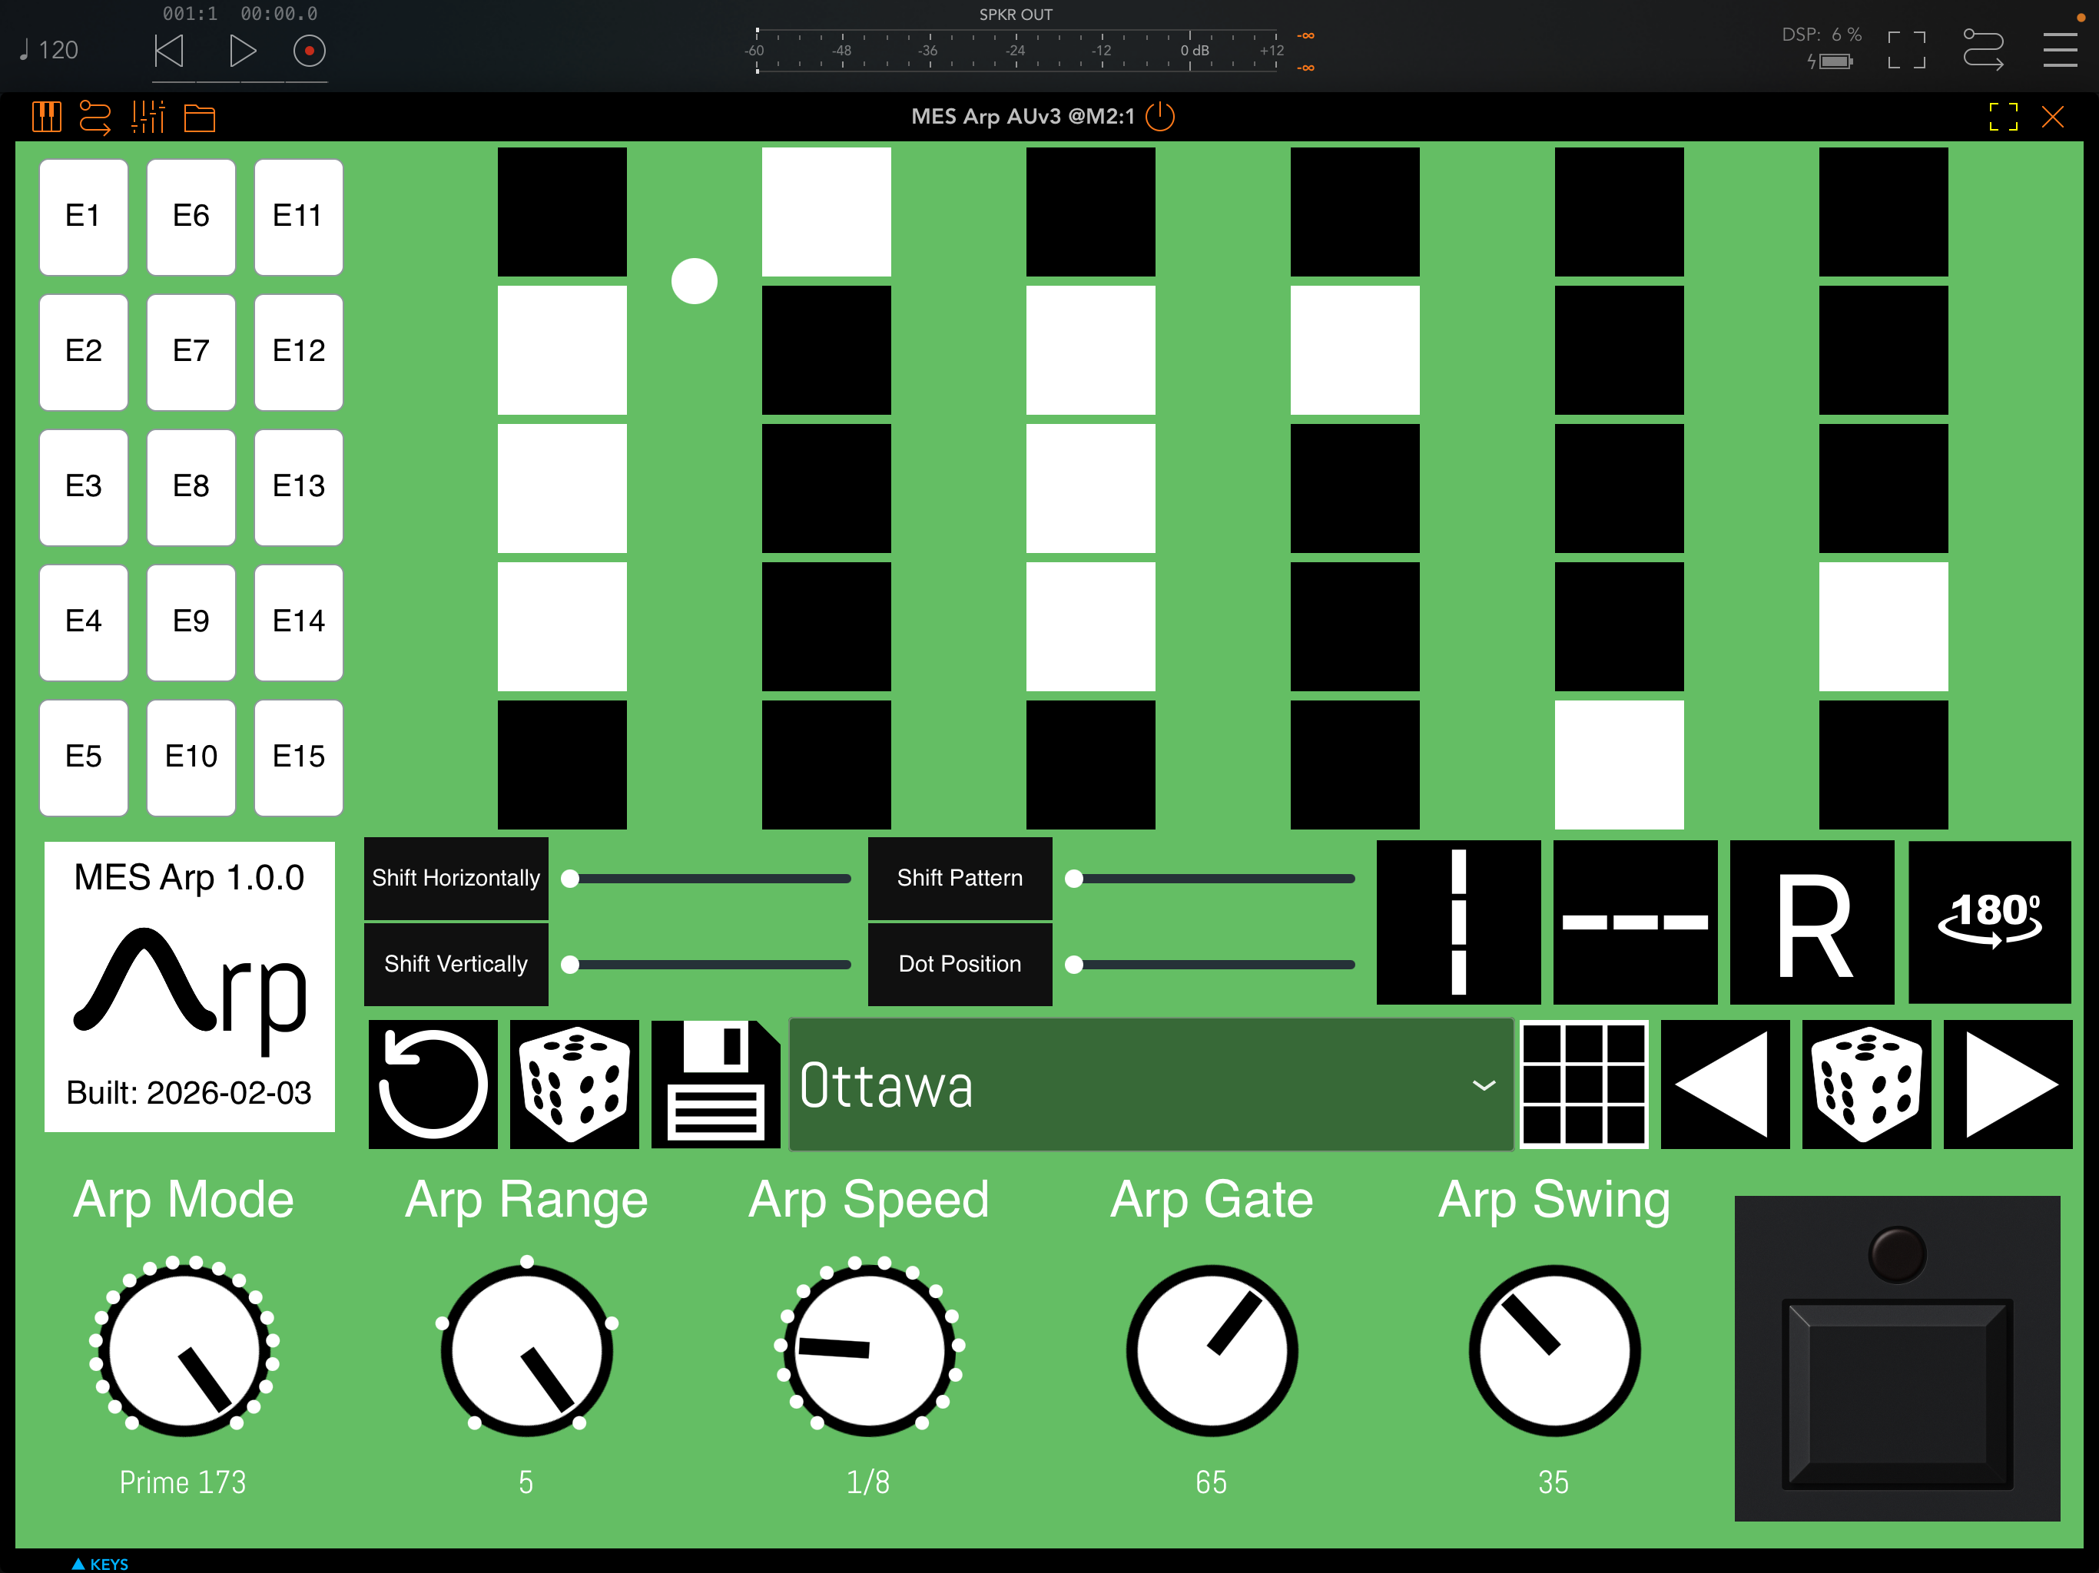
Task: Close the MES Arp plugin window
Action: tap(2052, 117)
